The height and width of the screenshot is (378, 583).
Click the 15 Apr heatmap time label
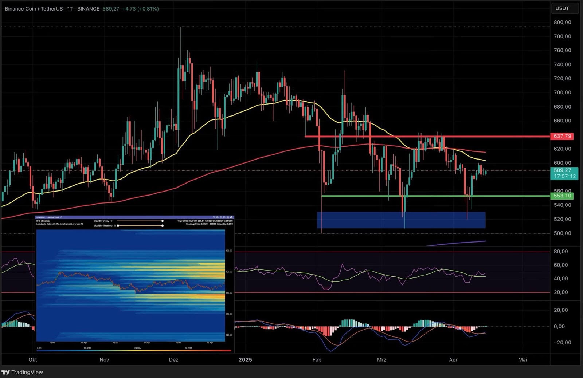(210, 343)
